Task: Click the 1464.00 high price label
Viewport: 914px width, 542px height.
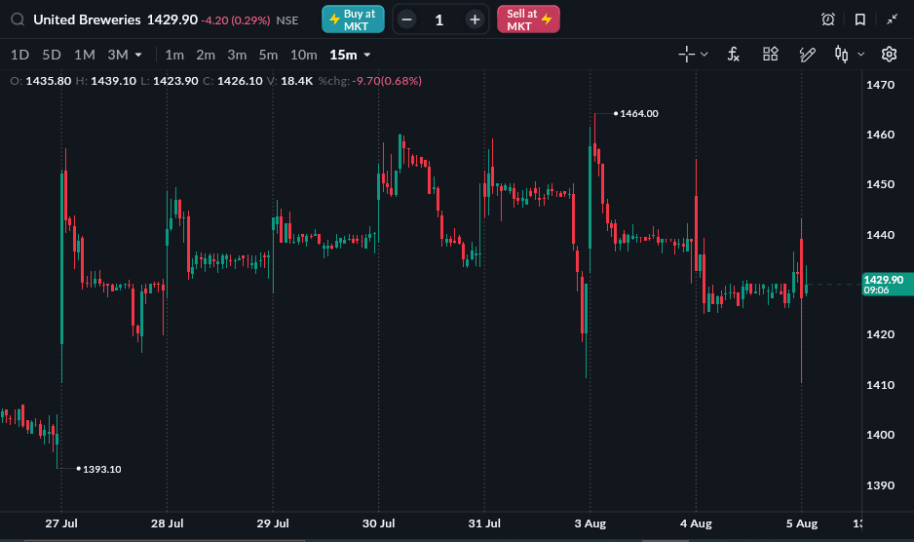Action: point(639,113)
